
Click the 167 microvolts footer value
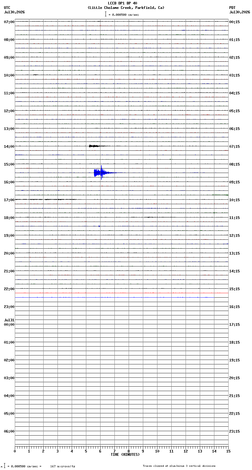tap(63, 466)
